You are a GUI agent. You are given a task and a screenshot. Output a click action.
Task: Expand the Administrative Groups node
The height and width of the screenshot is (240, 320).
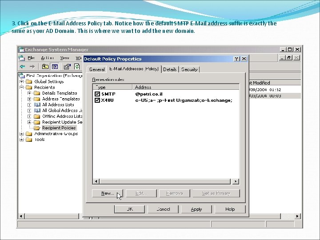click(21, 134)
